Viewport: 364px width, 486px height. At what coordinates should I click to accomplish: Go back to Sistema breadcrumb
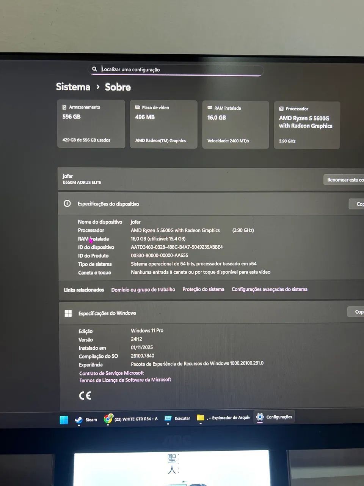click(73, 87)
